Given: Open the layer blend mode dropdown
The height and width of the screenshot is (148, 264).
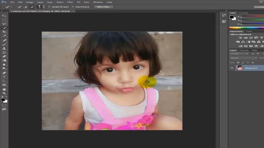Looking at the screenshot, I should tap(243, 58).
